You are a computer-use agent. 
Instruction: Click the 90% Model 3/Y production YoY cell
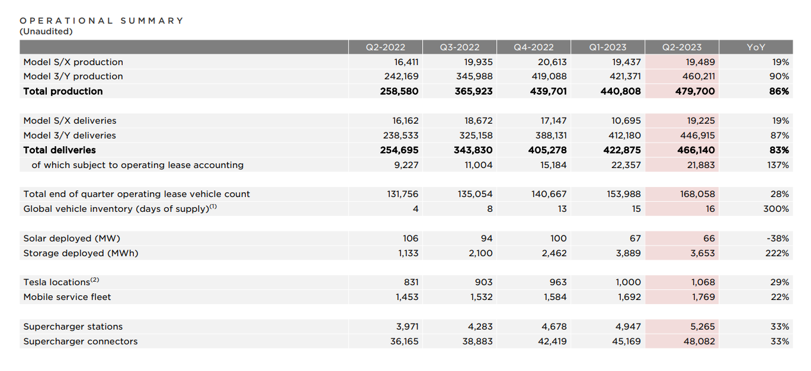point(780,76)
